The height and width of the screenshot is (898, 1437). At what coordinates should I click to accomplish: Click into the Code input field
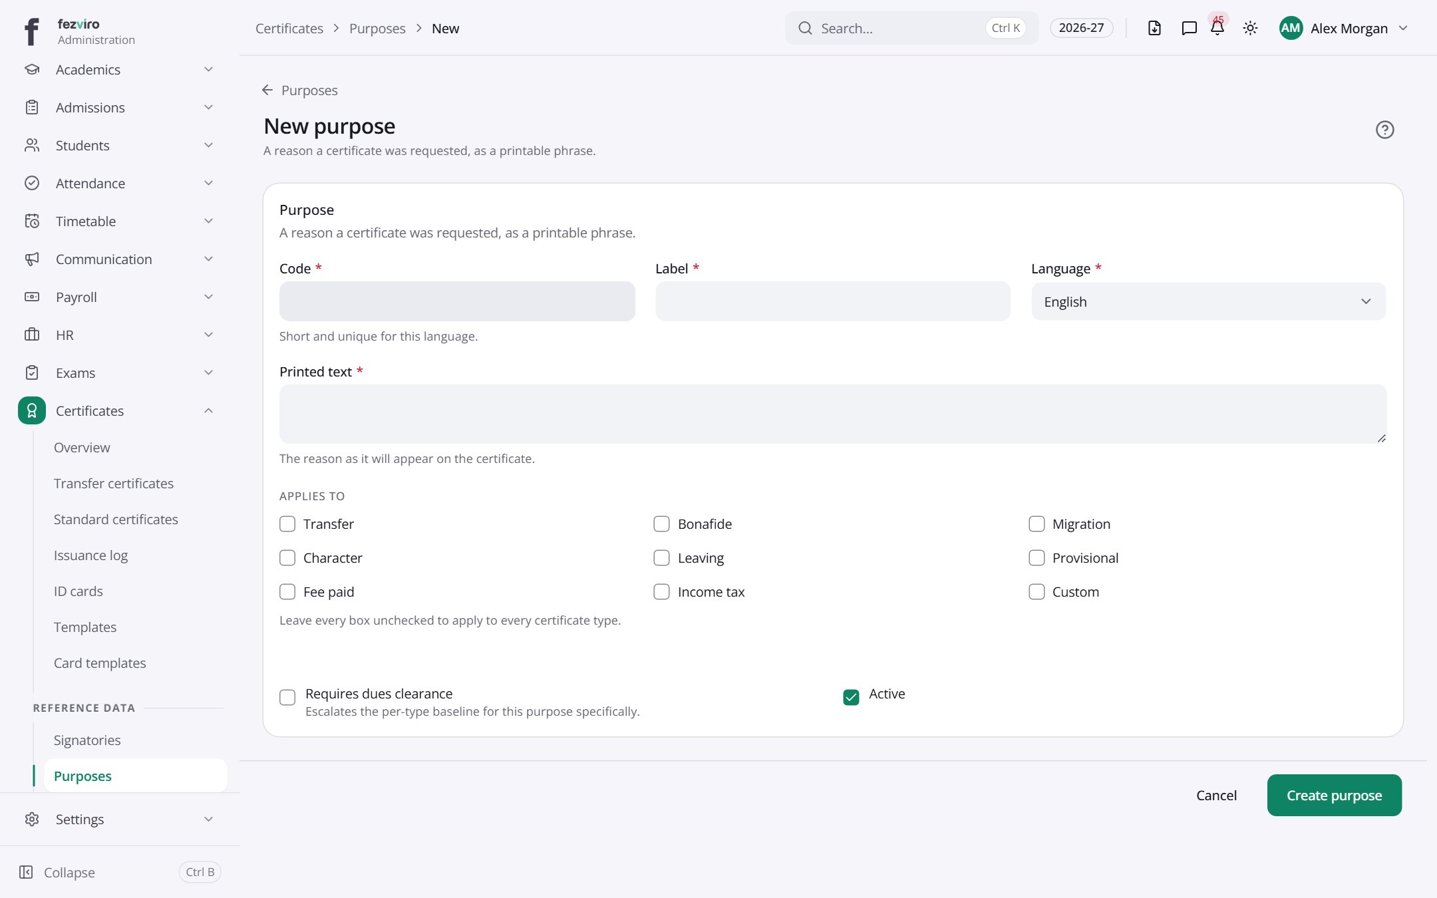(x=457, y=301)
